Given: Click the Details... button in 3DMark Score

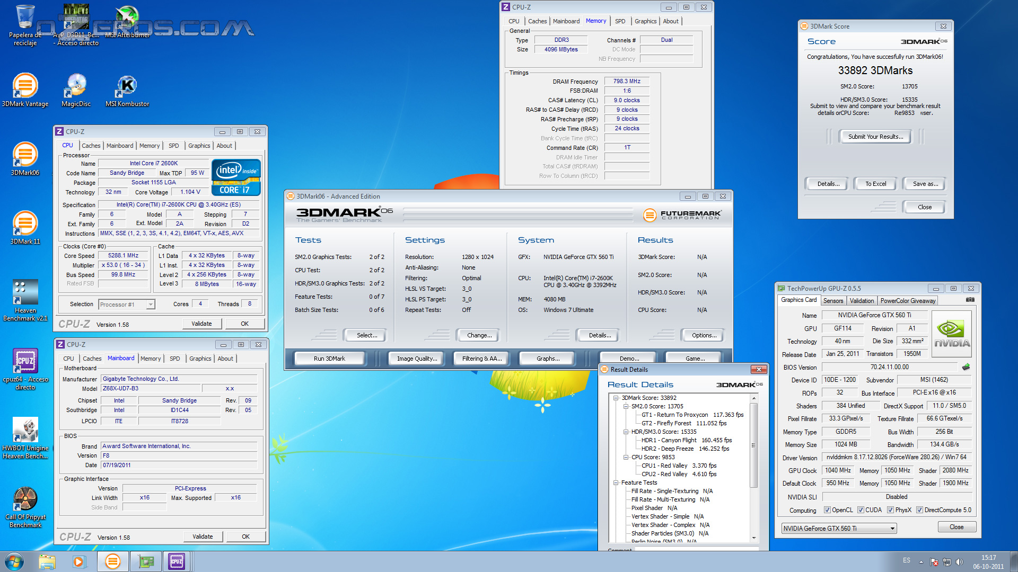Looking at the screenshot, I should click(x=828, y=184).
